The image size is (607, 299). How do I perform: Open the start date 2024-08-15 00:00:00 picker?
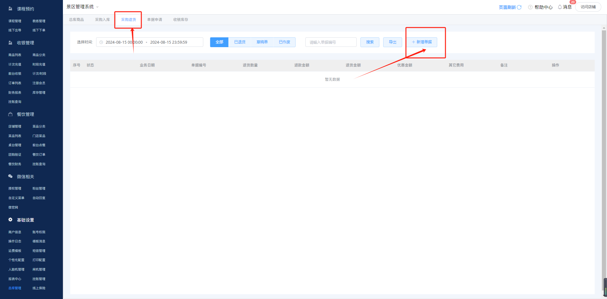point(124,42)
